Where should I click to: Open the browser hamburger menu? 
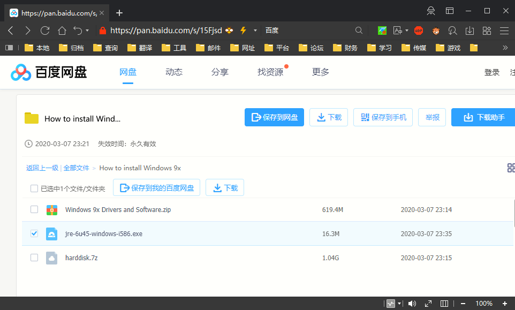[504, 31]
